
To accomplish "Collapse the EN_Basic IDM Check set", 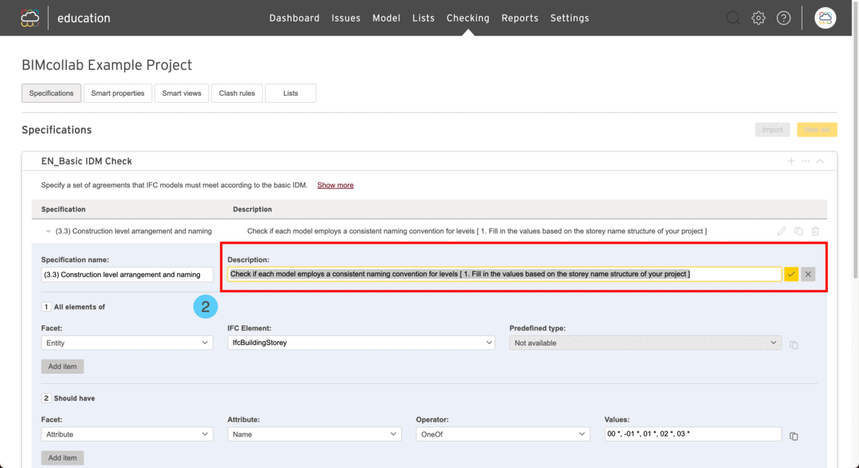I will point(820,161).
